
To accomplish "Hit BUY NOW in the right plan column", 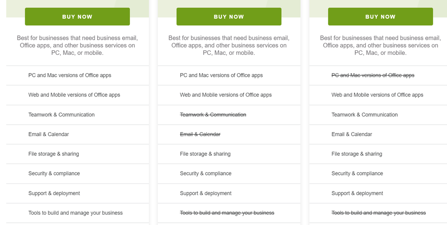I will (380, 17).
